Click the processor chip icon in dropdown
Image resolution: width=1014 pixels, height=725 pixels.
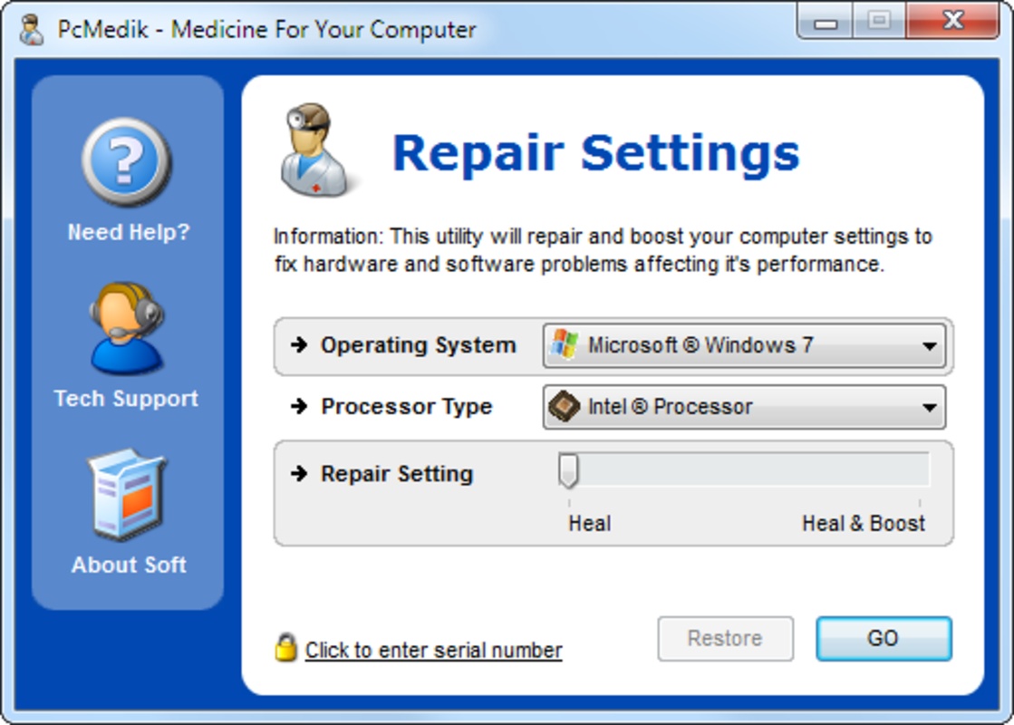pyautogui.click(x=564, y=407)
